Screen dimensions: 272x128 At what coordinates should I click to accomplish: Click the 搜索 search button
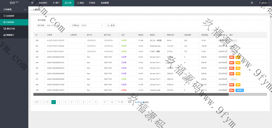coord(111,25)
